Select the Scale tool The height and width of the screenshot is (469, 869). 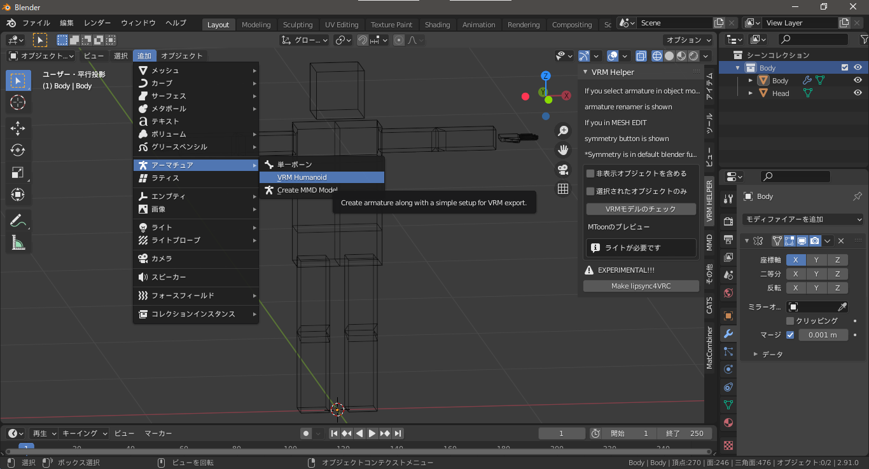coord(18,172)
